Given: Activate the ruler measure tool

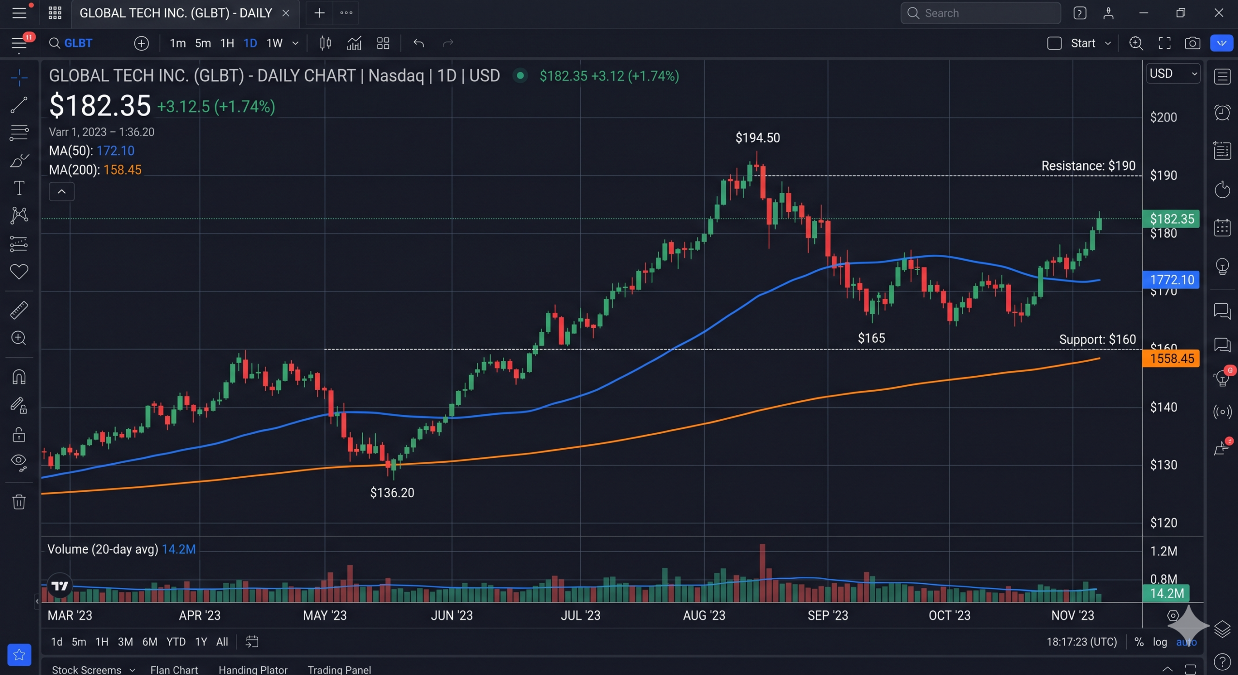Looking at the screenshot, I should (x=19, y=310).
